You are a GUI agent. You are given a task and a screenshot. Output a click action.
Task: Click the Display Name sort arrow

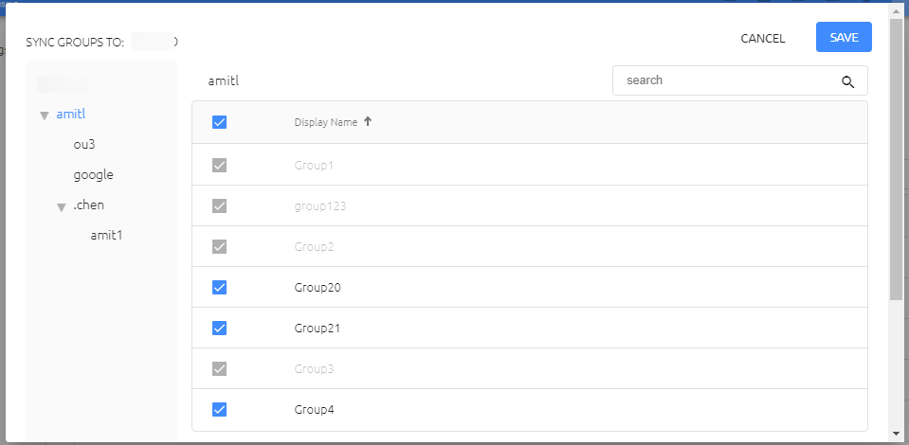pos(367,122)
